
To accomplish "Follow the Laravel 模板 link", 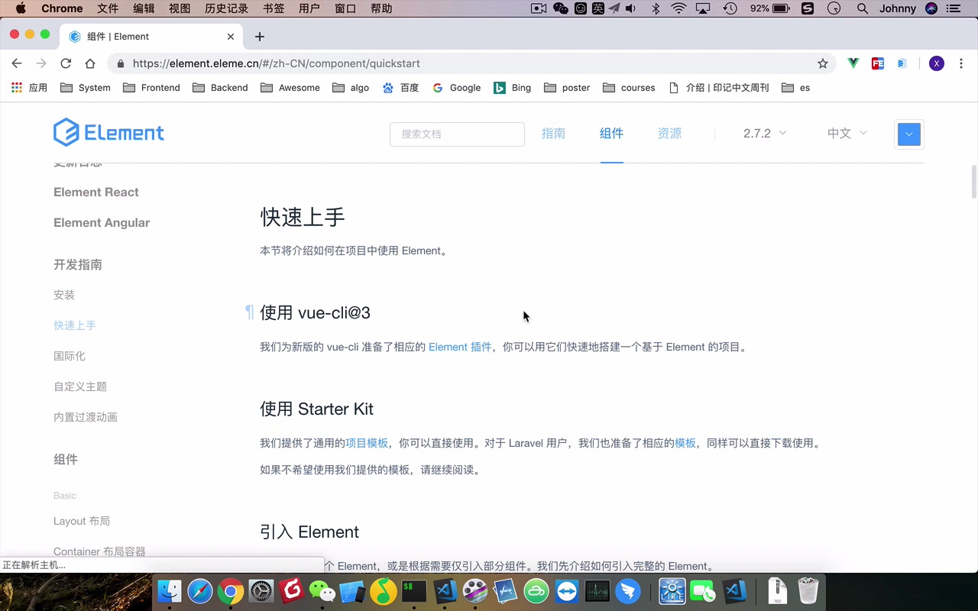I will click(x=685, y=443).
